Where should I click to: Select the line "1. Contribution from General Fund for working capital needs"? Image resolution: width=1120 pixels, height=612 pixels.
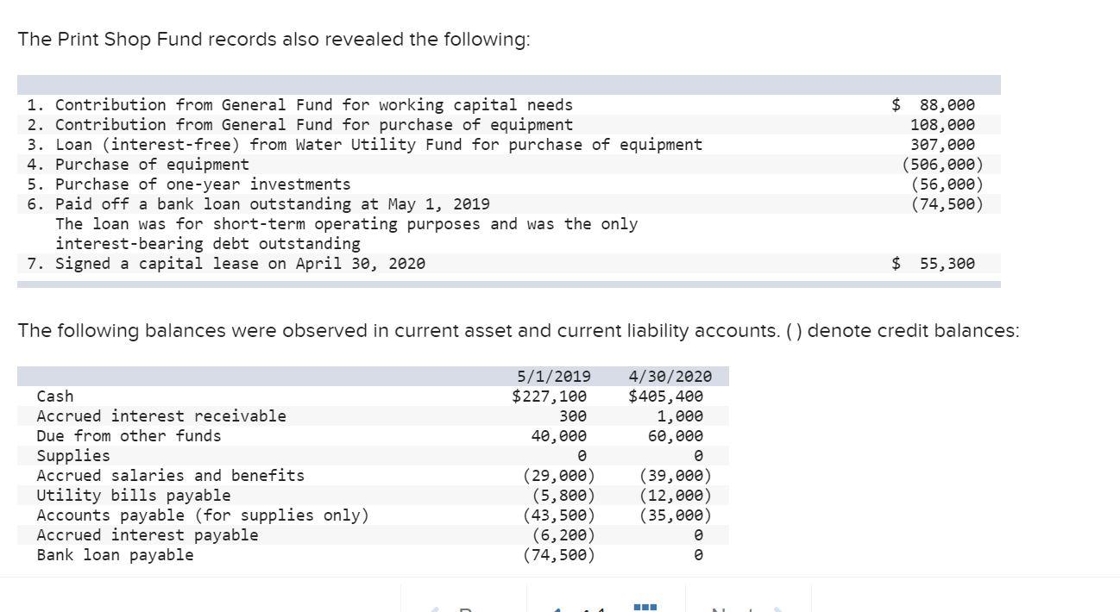point(299,105)
